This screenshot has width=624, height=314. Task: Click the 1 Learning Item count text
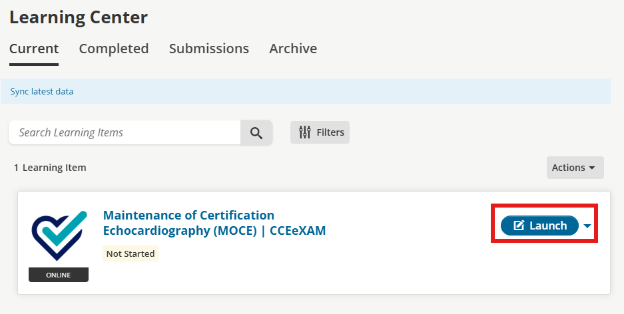pyautogui.click(x=50, y=168)
